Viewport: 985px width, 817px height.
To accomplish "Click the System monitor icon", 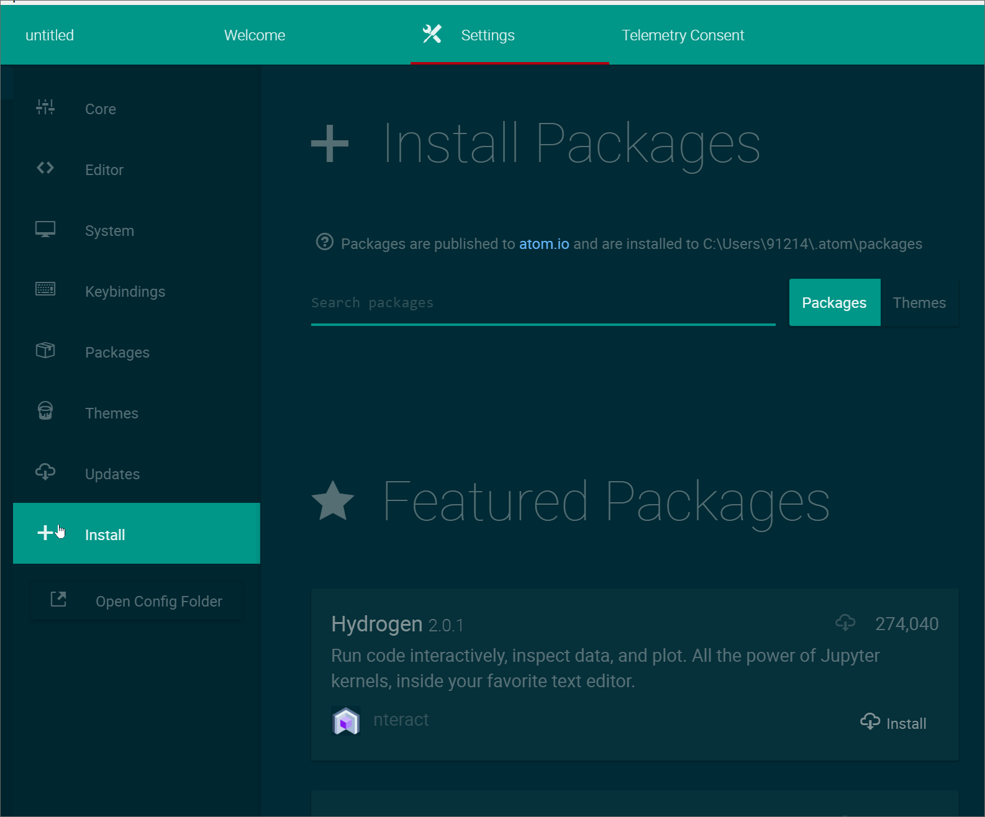I will click(45, 229).
